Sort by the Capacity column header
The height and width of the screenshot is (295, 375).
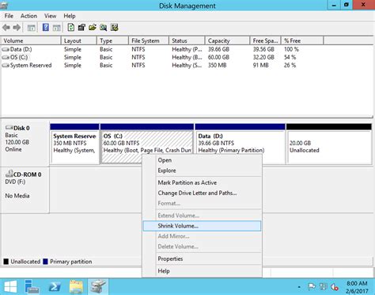coord(227,40)
